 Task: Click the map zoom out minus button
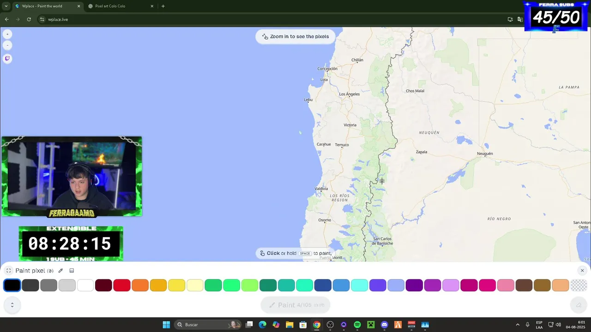[7, 45]
